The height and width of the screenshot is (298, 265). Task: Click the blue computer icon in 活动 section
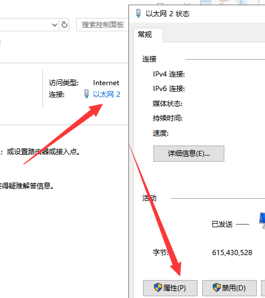[262, 221]
